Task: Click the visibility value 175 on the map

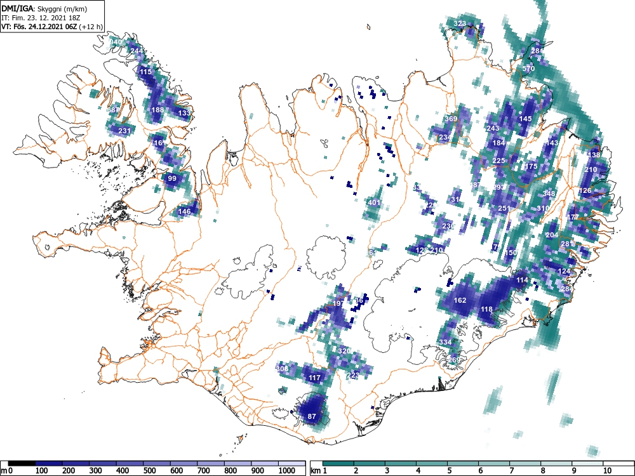Action: click(x=531, y=166)
